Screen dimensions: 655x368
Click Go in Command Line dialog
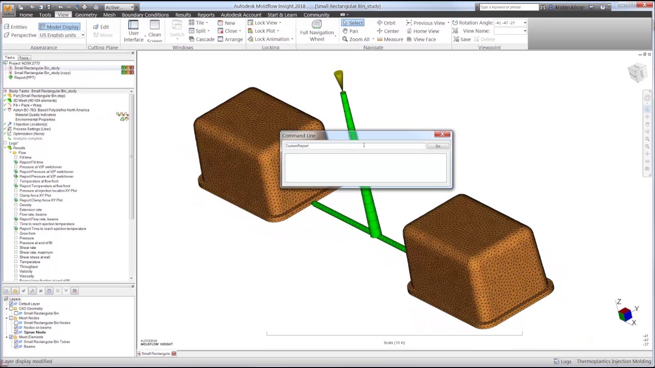point(438,146)
